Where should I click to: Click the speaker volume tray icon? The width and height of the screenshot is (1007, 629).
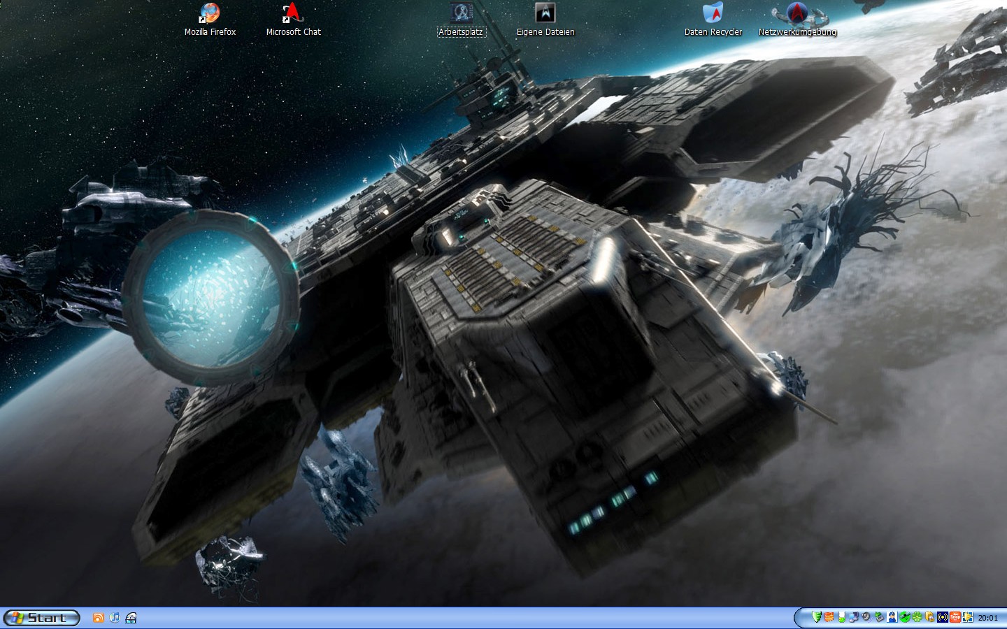[x=866, y=617]
